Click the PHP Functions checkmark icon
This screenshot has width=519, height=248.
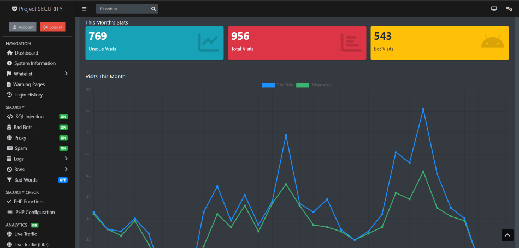[9, 202]
